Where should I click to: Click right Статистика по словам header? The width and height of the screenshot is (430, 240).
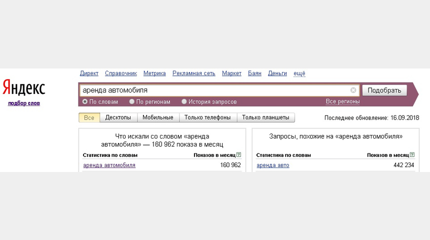tap(283, 155)
